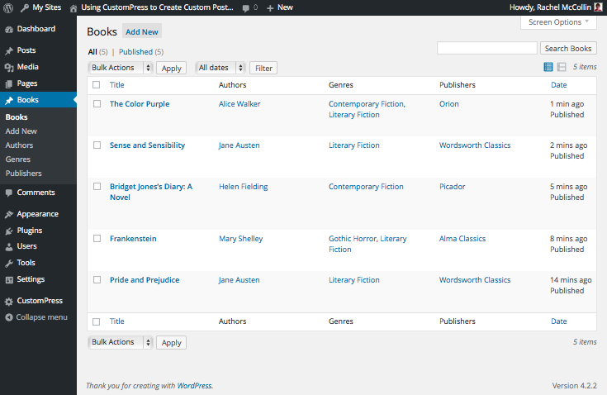607x395 pixels.
Task: Open the All dates filter dropdown
Action: 221,68
